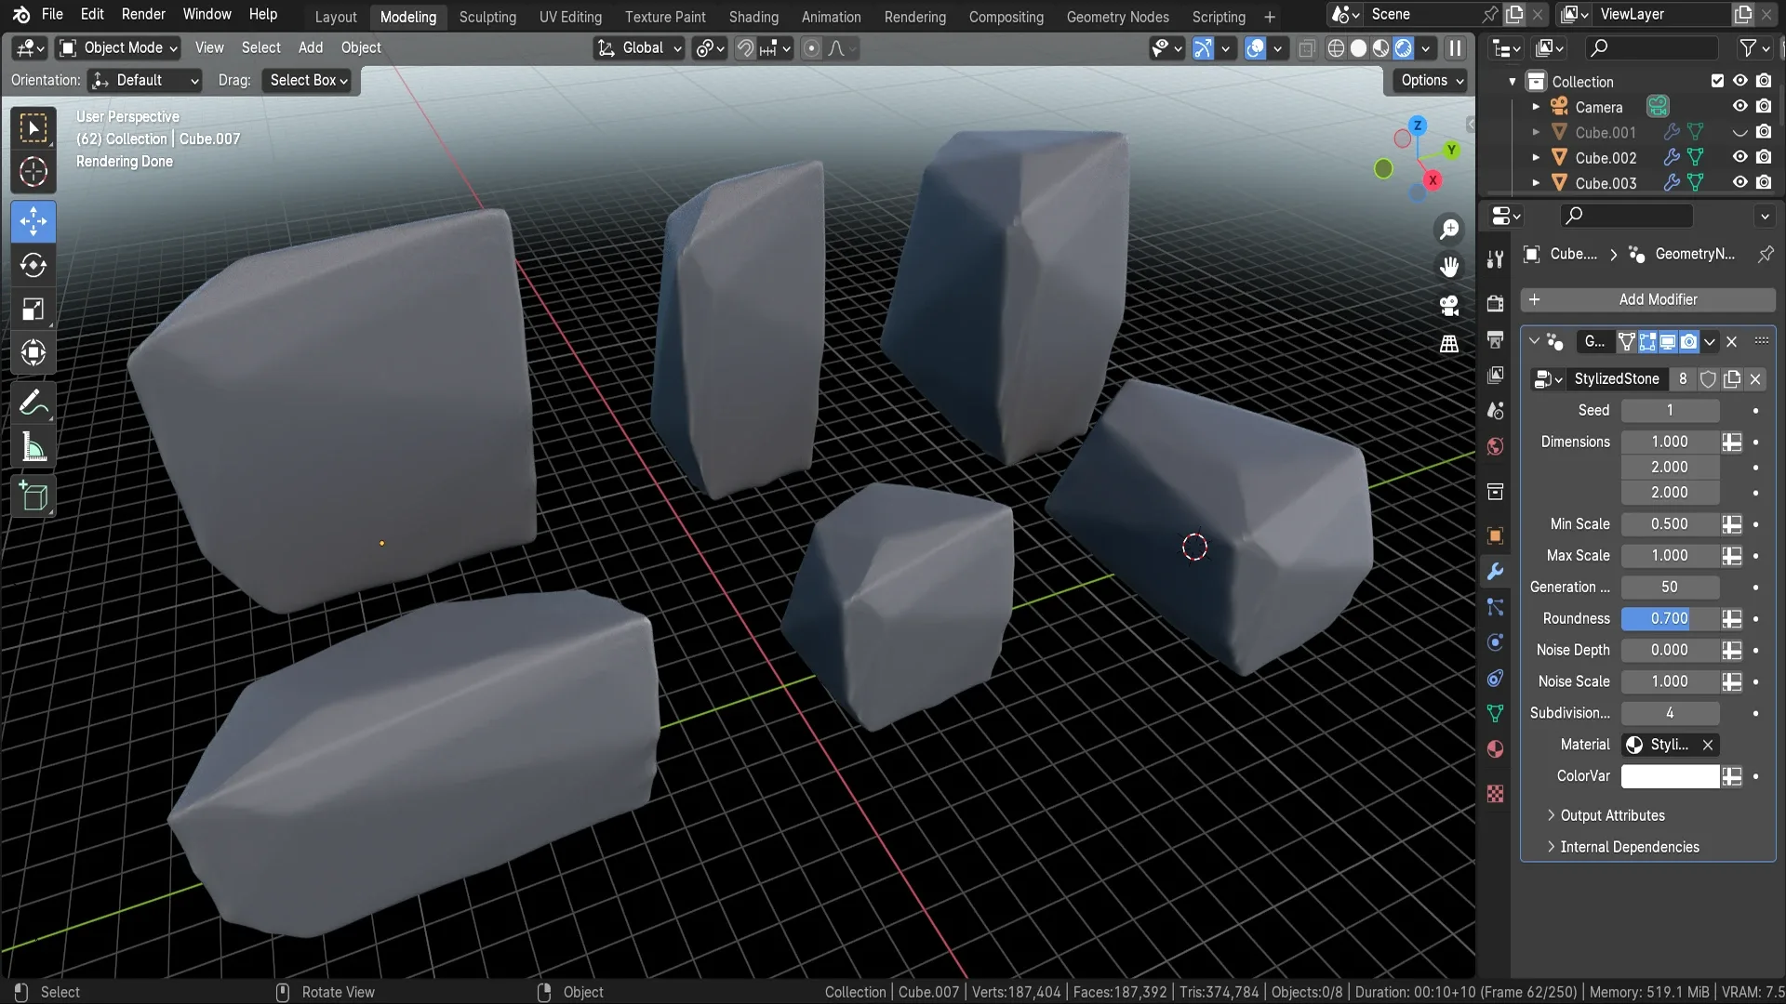
Task: Open the transform orientation dropdown showing Global
Action: (639, 48)
